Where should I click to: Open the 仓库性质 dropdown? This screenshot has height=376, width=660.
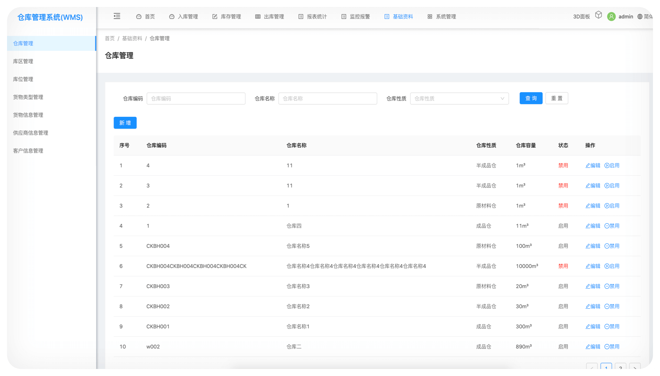click(459, 98)
